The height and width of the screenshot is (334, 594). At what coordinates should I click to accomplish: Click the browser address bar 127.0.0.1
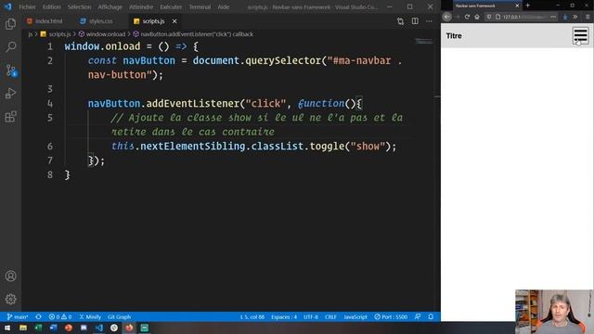pyautogui.click(x=522, y=17)
